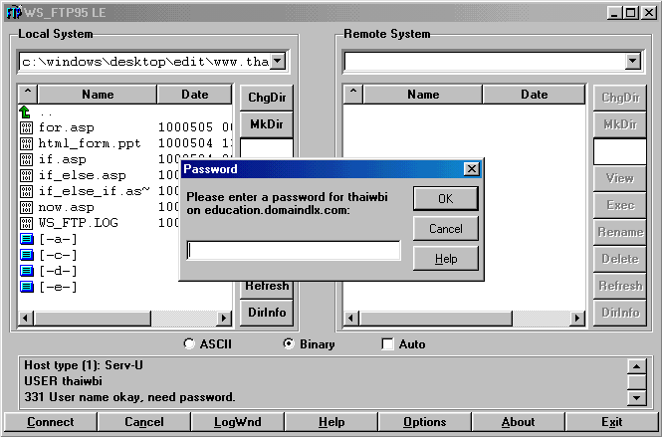662x437 pixels.
Task: Click local list horizontal scroll right arrow
Action: point(224,318)
